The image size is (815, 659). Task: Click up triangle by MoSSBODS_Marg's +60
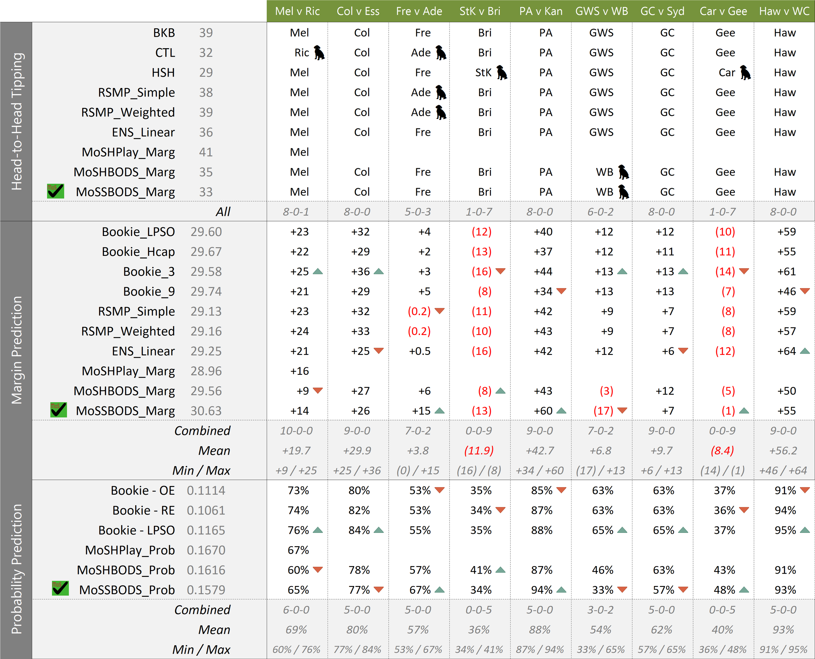pos(561,411)
